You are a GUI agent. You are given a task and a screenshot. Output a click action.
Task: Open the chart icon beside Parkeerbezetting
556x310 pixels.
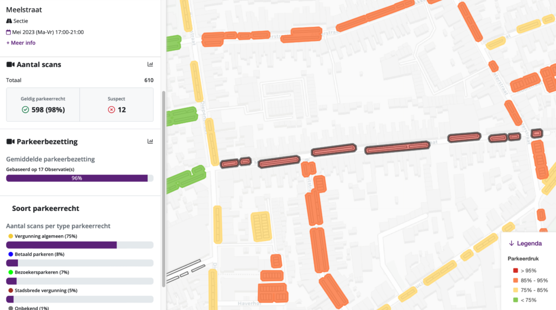(x=150, y=142)
